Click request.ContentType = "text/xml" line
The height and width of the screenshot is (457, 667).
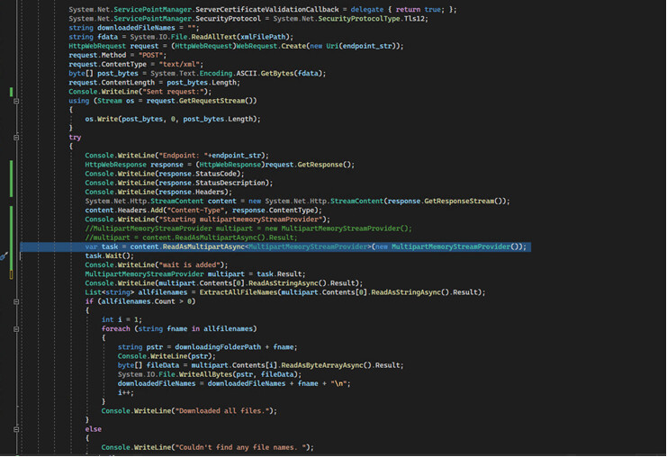pyautogui.click(x=136, y=64)
